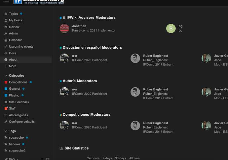This screenshot has height=160, width=228.
Task: Open the Admin section
Action: pos(13,34)
